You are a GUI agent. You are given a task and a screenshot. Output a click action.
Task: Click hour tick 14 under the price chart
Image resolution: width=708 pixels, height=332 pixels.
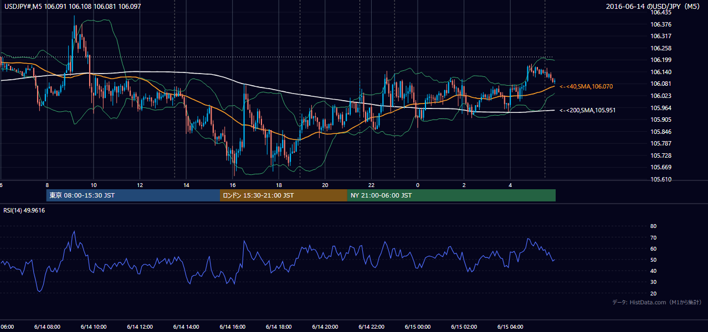pyautogui.click(x=186, y=185)
